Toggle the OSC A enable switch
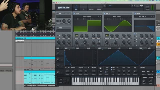160x90 pixels. point(74,13)
